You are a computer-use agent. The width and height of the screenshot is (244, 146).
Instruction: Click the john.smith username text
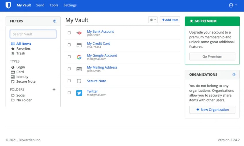click(94, 35)
